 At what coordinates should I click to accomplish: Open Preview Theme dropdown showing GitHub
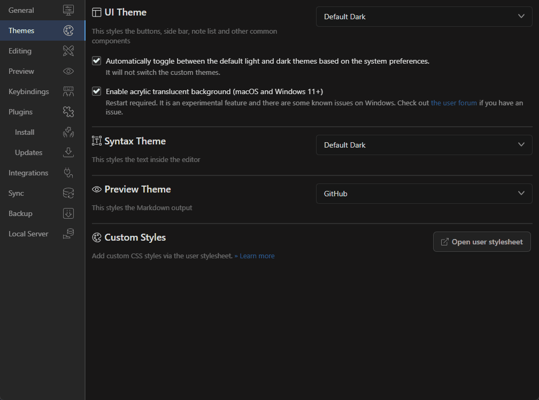[x=424, y=194]
